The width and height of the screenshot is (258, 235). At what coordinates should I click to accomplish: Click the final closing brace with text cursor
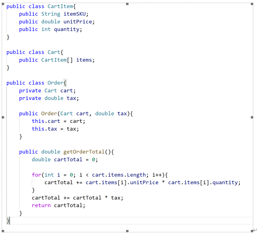[x=8, y=221]
